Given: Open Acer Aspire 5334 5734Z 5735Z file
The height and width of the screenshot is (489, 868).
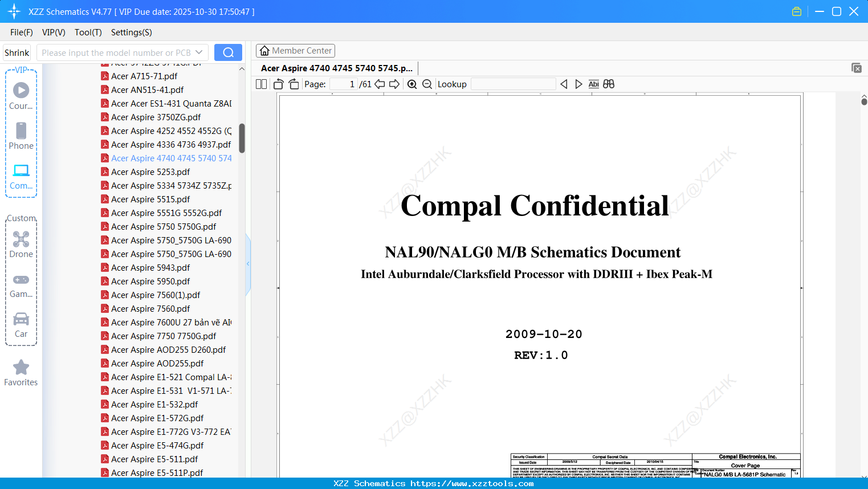Looking at the screenshot, I should [x=172, y=185].
